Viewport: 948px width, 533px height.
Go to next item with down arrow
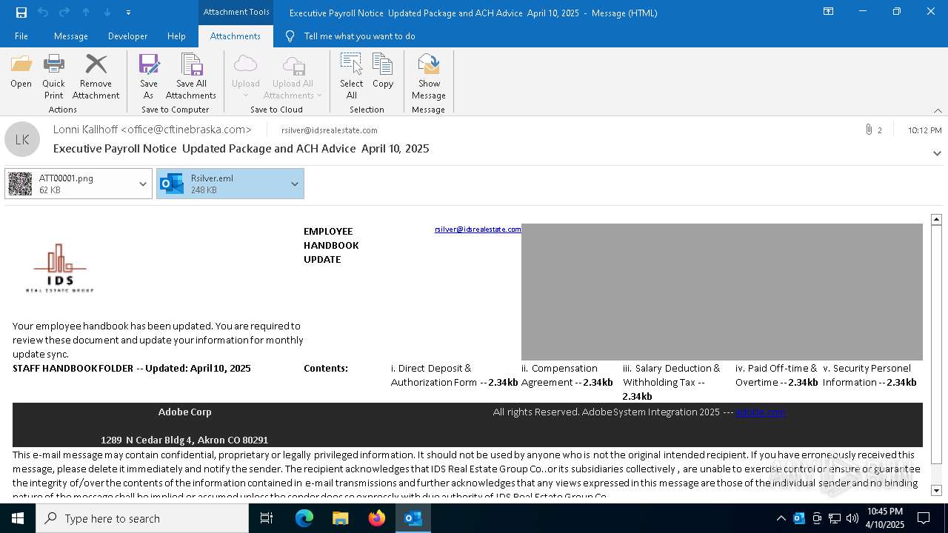coord(107,13)
